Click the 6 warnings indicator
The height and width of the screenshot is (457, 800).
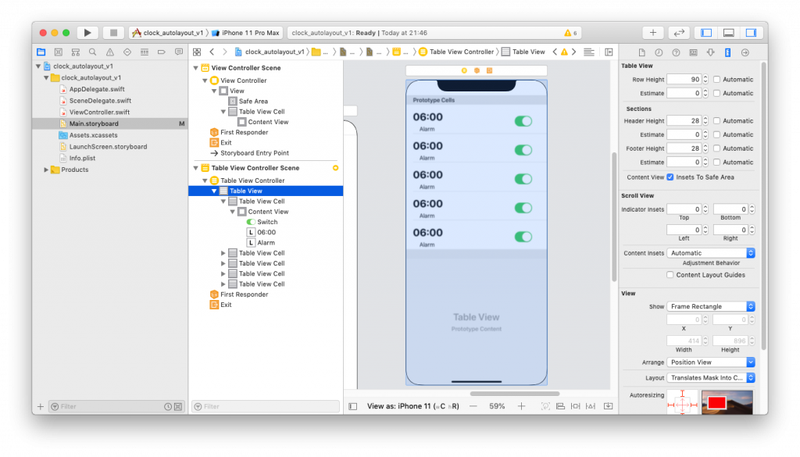coord(570,33)
